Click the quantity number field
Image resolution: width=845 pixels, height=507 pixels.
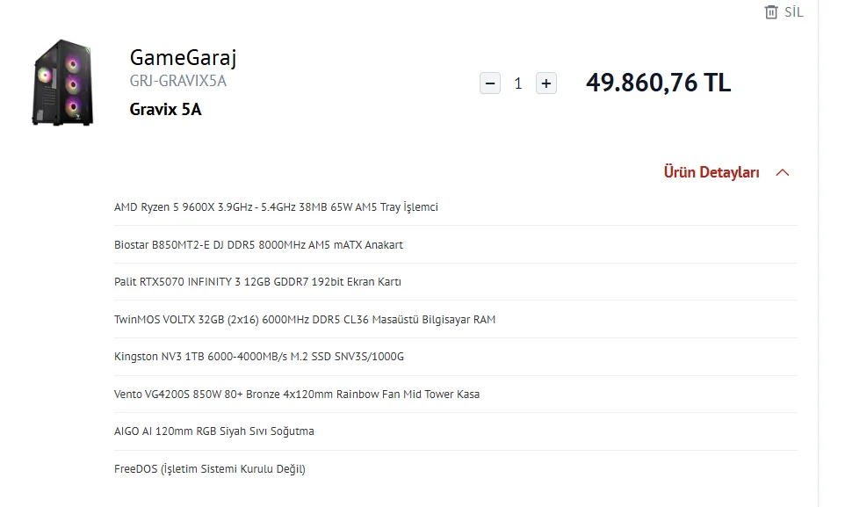click(x=518, y=83)
